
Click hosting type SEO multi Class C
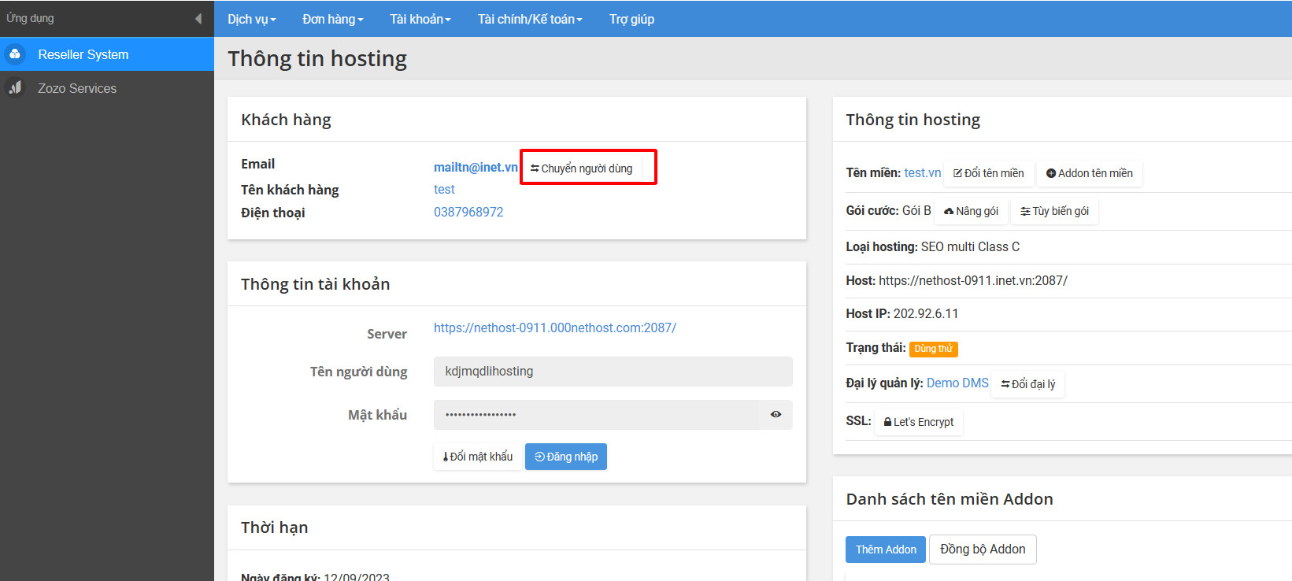(970, 247)
